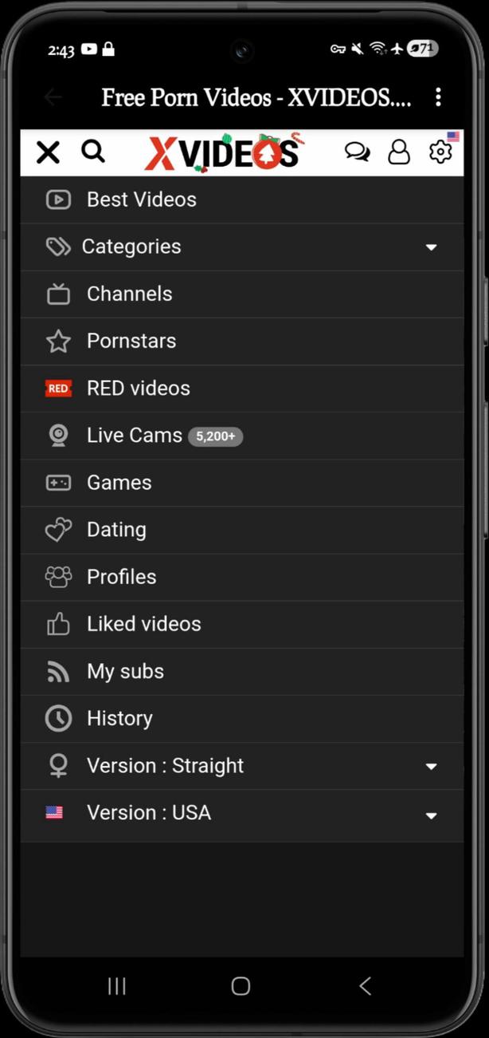The image size is (489, 1038).
Task: Tap the Channels TV icon
Action: coord(58,294)
